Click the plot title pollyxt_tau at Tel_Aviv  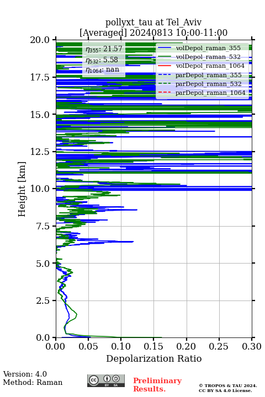[153, 23]
